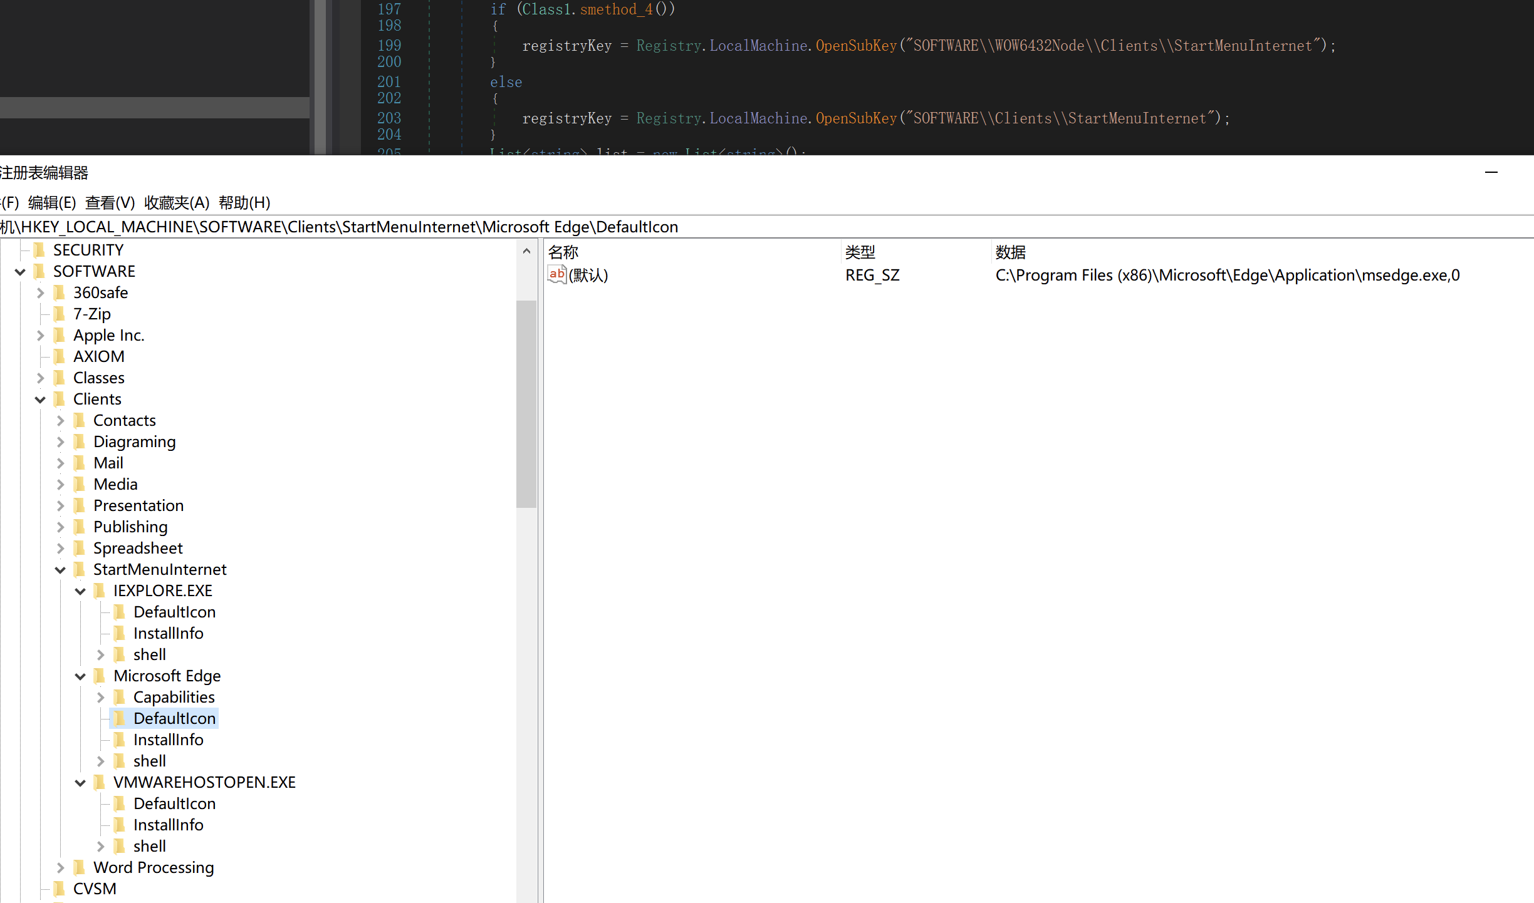The width and height of the screenshot is (1534, 903).
Task: Collapse the IEXPLORE.EXE node
Action: [80, 591]
